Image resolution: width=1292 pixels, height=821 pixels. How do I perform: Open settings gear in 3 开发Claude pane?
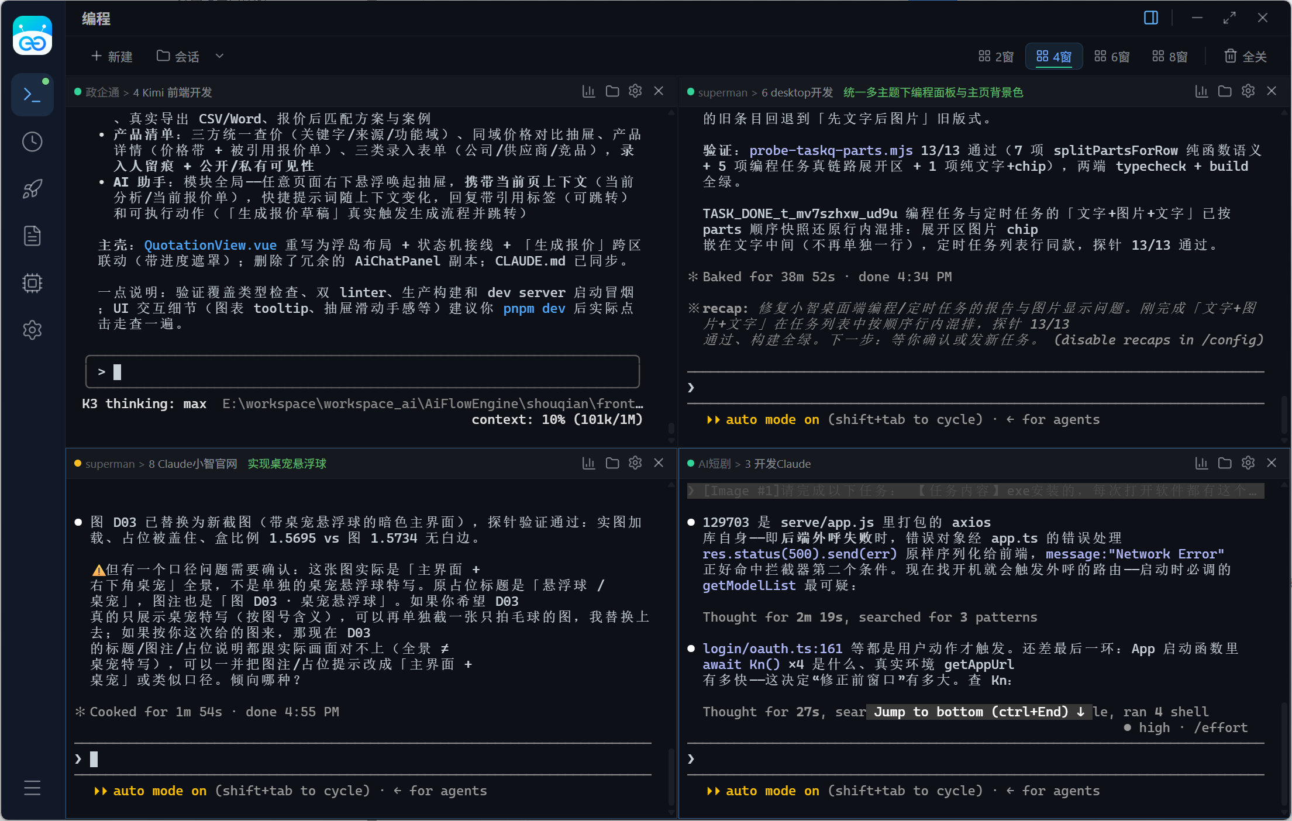tap(1248, 463)
